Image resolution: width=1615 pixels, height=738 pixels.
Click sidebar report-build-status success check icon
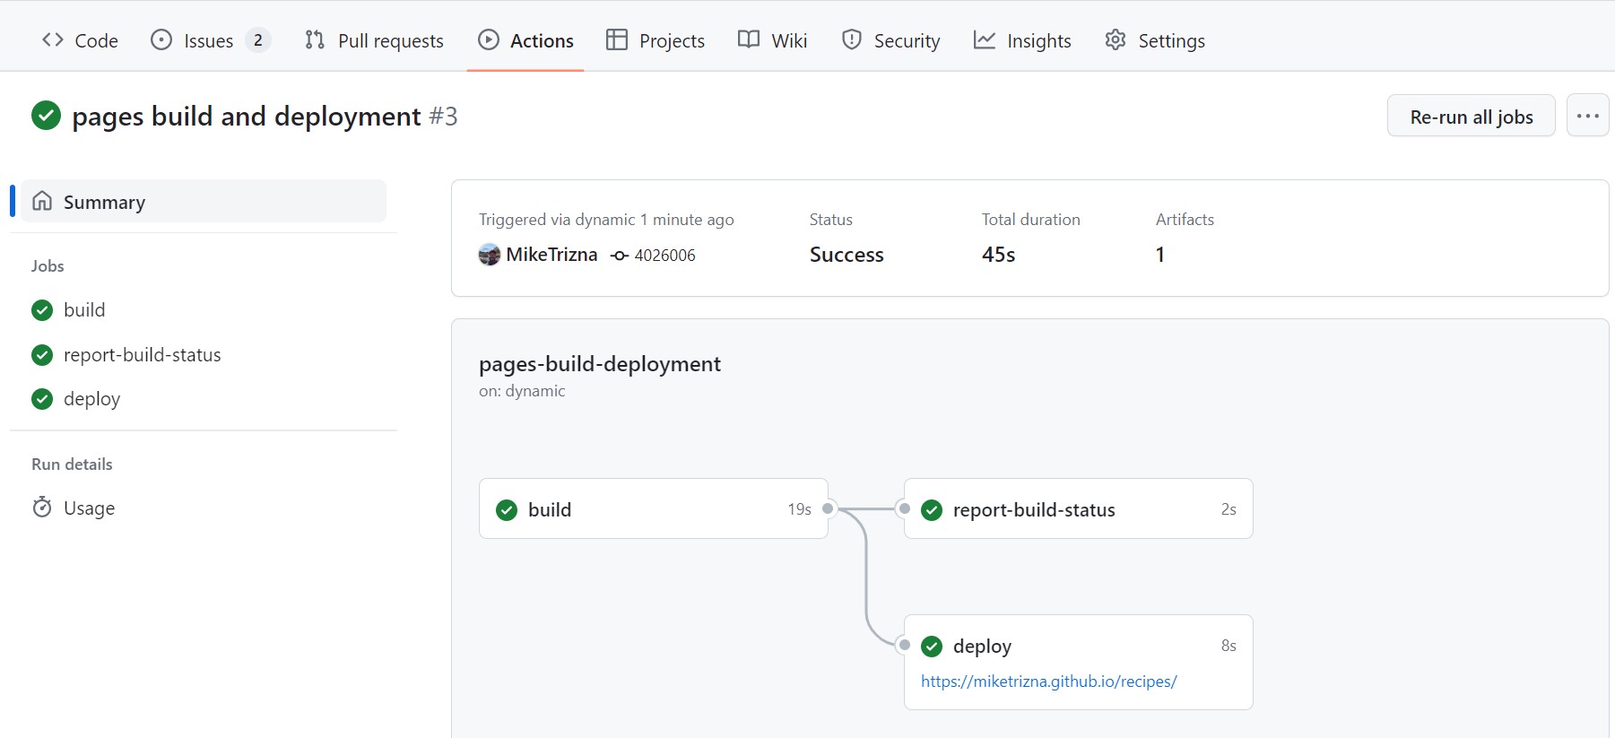coord(42,355)
